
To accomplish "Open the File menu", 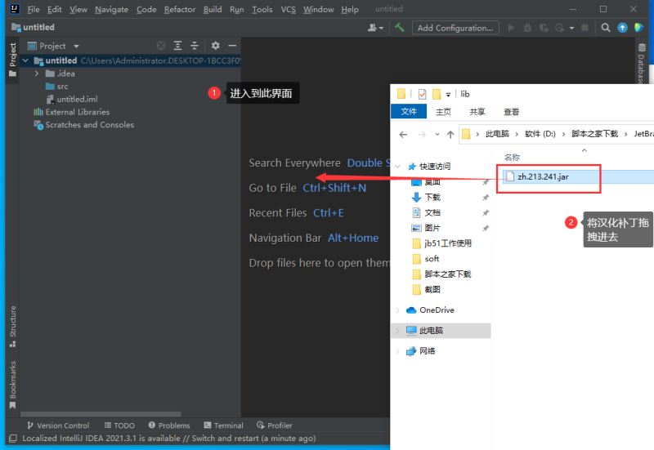I will click(x=34, y=9).
